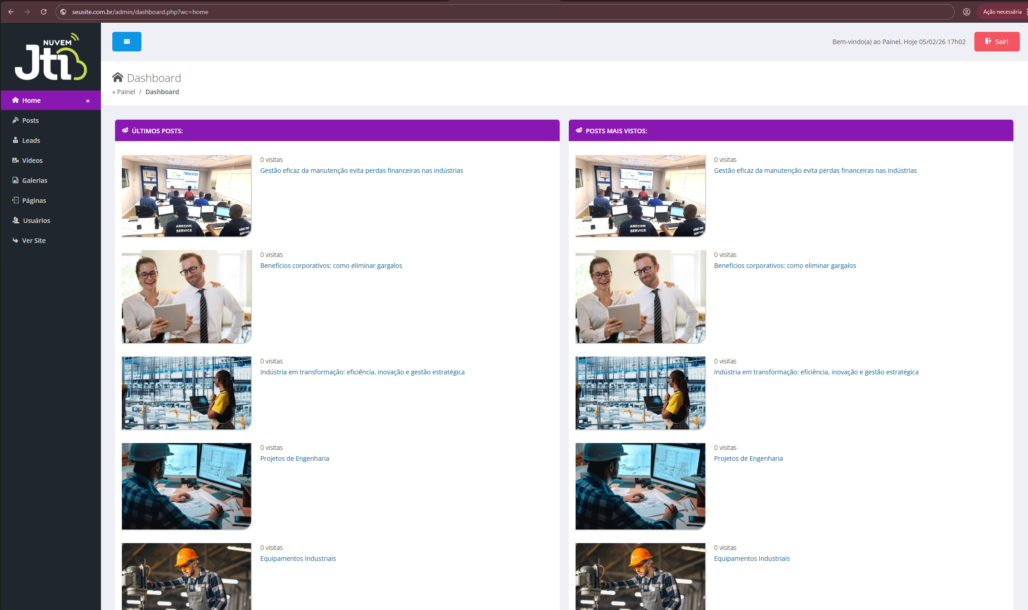Click the Páginas document icon in sidebar

[x=15, y=200]
